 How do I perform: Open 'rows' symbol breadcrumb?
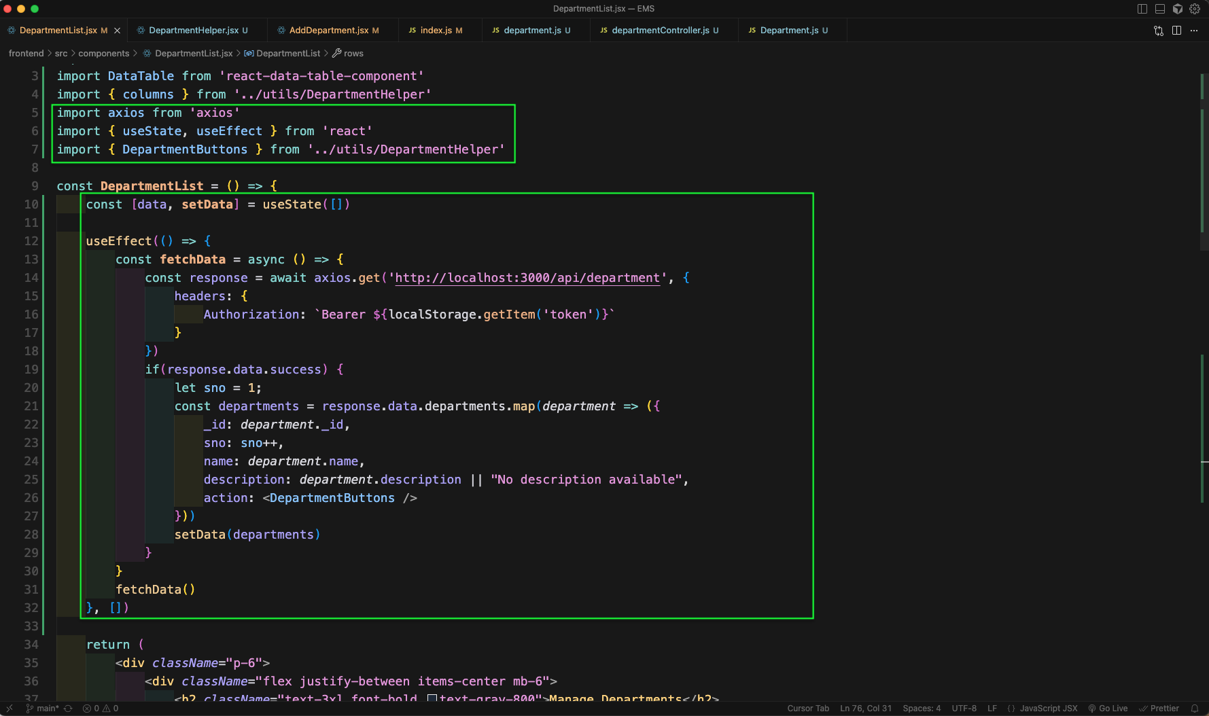(x=353, y=53)
